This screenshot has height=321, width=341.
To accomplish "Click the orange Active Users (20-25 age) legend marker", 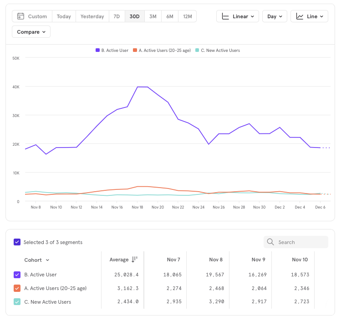I will coord(135,51).
